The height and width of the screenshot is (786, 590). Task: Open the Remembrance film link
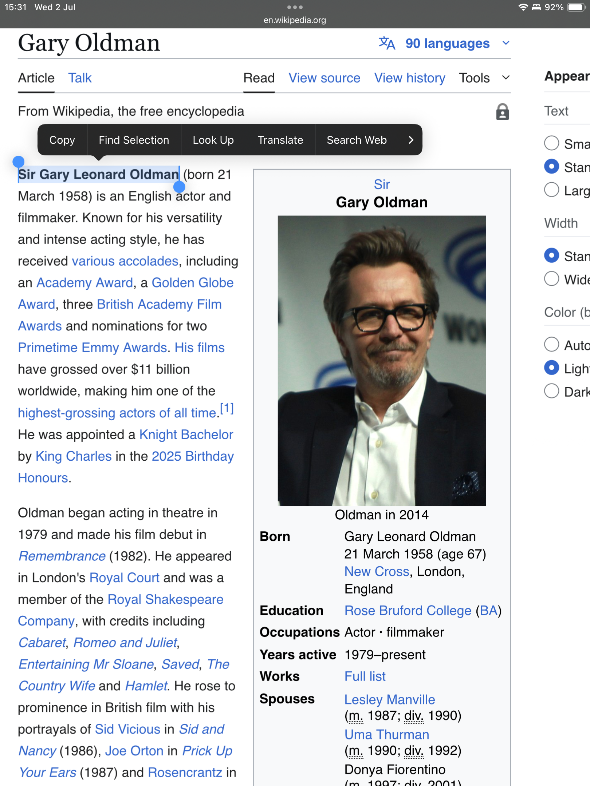pyautogui.click(x=62, y=556)
